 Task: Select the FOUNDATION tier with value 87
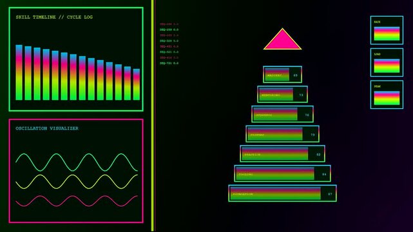(x=282, y=193)
